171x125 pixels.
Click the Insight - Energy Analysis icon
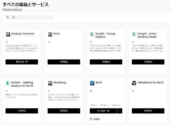tap(92, 34)
